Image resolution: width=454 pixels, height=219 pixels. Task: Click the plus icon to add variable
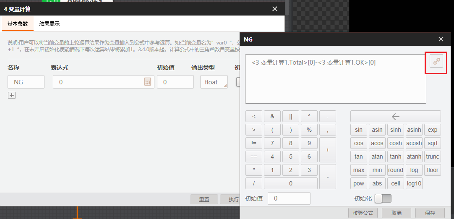pos(12,95)
